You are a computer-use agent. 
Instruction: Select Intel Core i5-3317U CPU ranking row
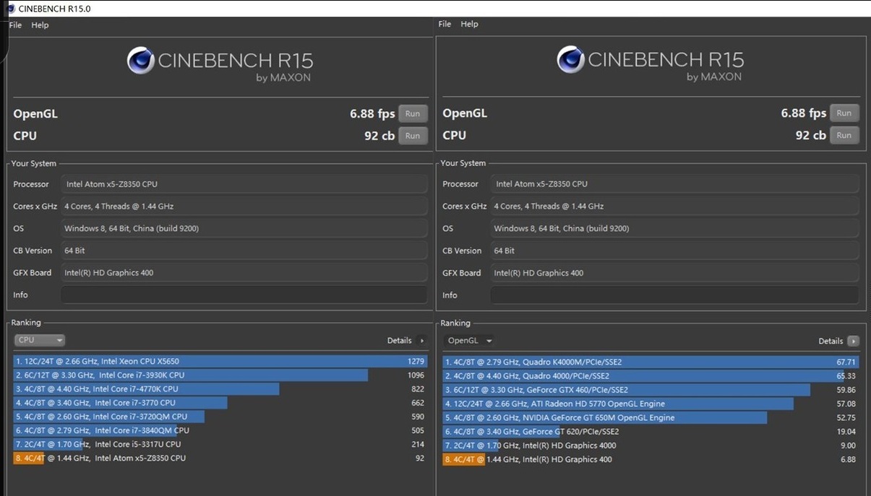220,444
